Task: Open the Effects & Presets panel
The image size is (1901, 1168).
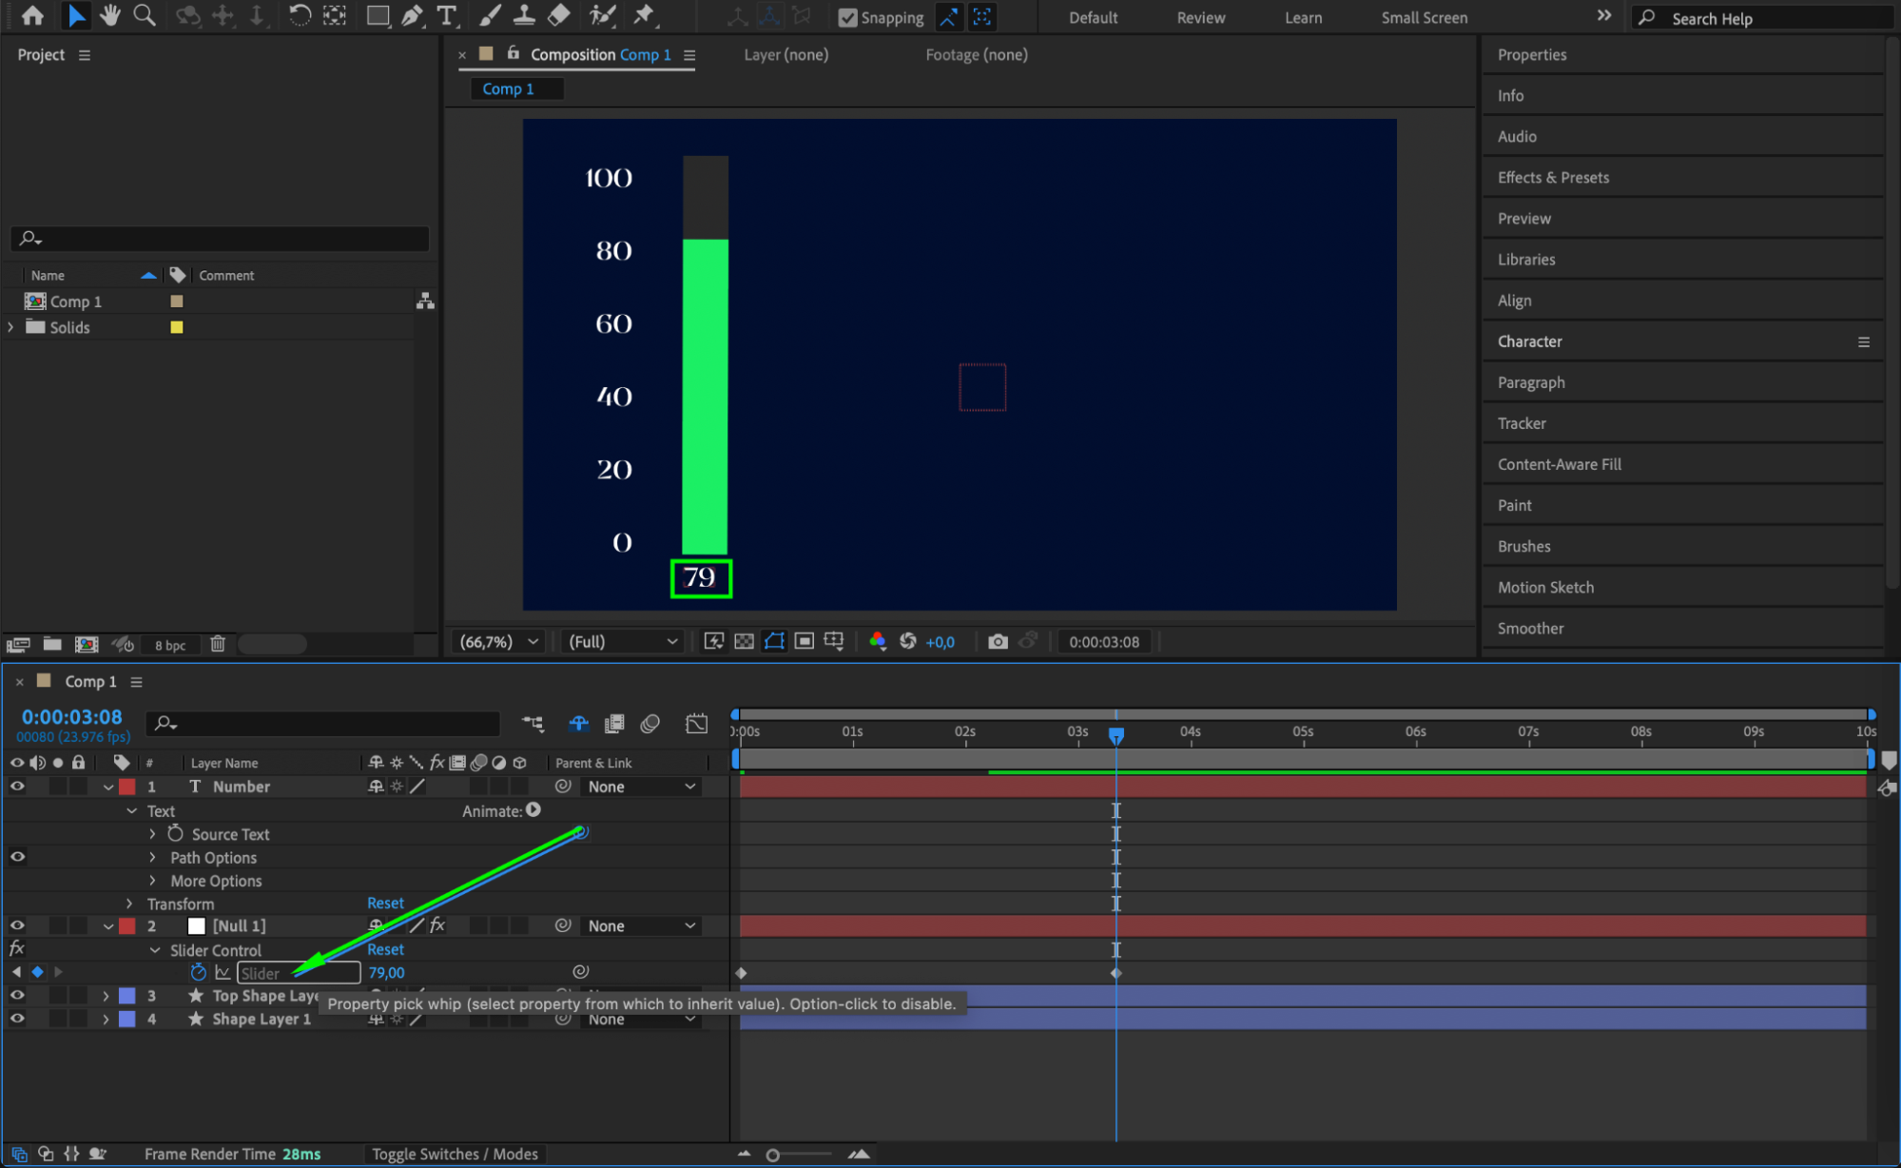Action: (1553, 177)
